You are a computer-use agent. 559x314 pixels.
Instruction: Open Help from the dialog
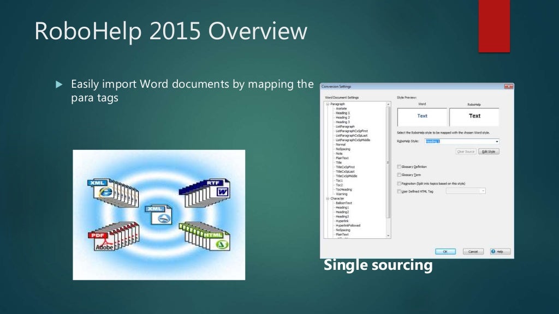click(500, 251)
